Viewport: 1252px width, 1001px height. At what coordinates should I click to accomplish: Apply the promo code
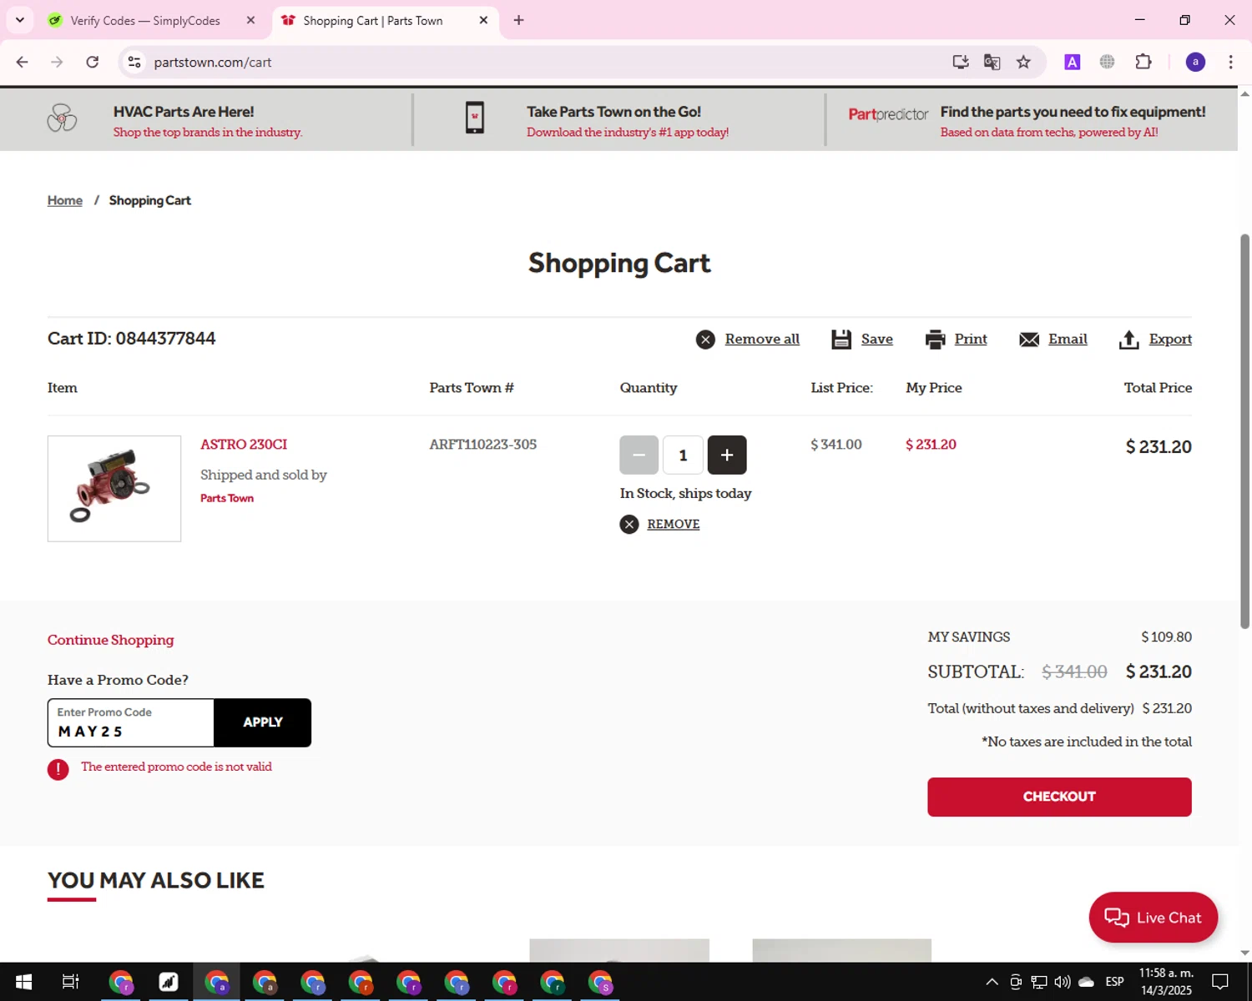(x=263, y=722)
